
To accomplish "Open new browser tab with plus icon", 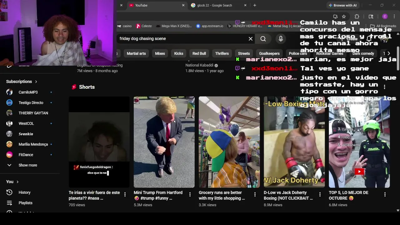I will (x=255, y=5).
